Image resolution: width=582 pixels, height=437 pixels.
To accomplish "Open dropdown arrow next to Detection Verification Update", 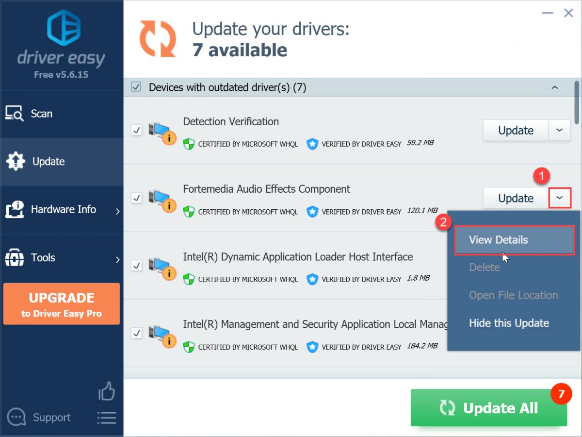I will tap(559, 130).
